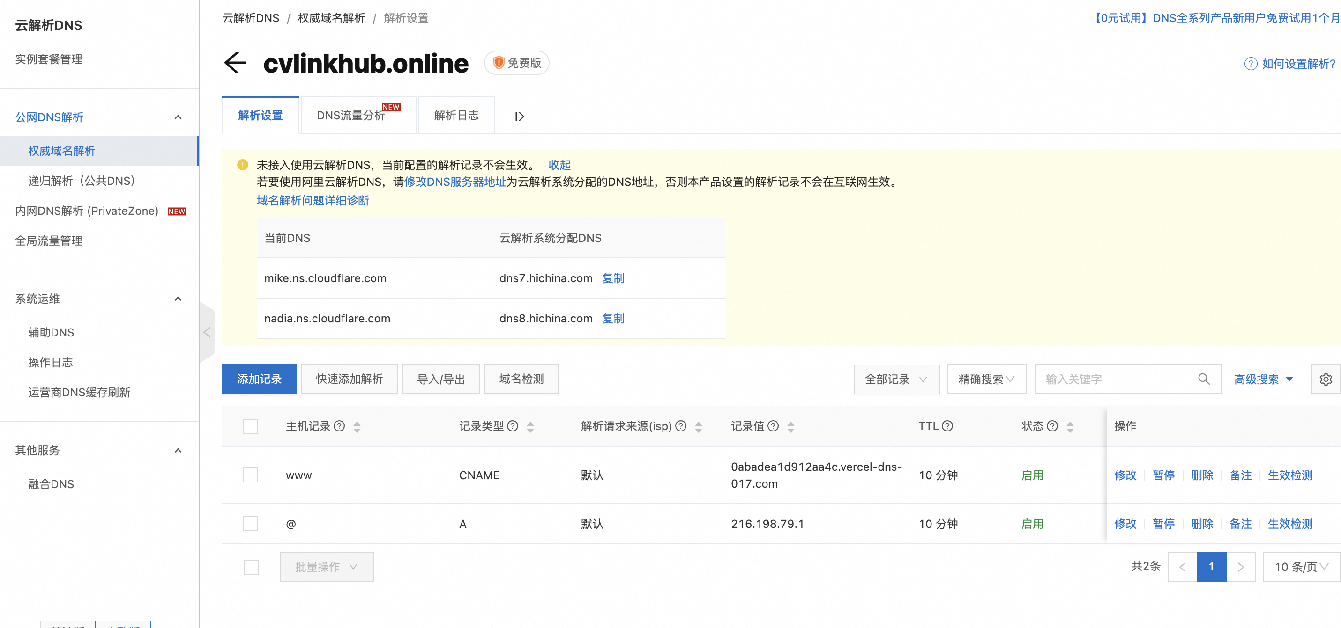The width and height of the screenshot is (1341, 628).
Task: Click the tab overflow arrow after 解析日志
Action: click(x=519, y=116)
